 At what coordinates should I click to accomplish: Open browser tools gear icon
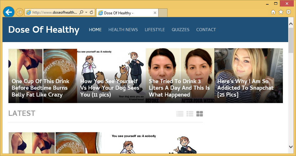(289, 12)
